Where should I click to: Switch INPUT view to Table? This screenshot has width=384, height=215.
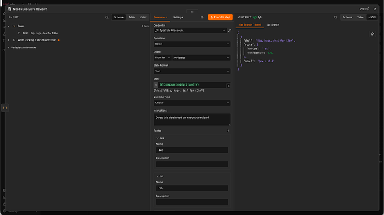pos(131,17)
